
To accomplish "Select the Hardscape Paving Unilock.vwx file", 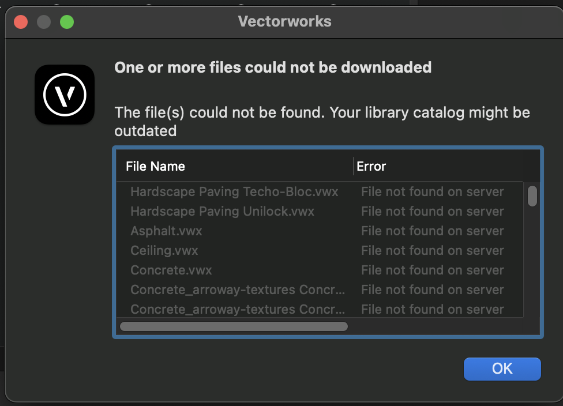I will (x=223, y=211).
